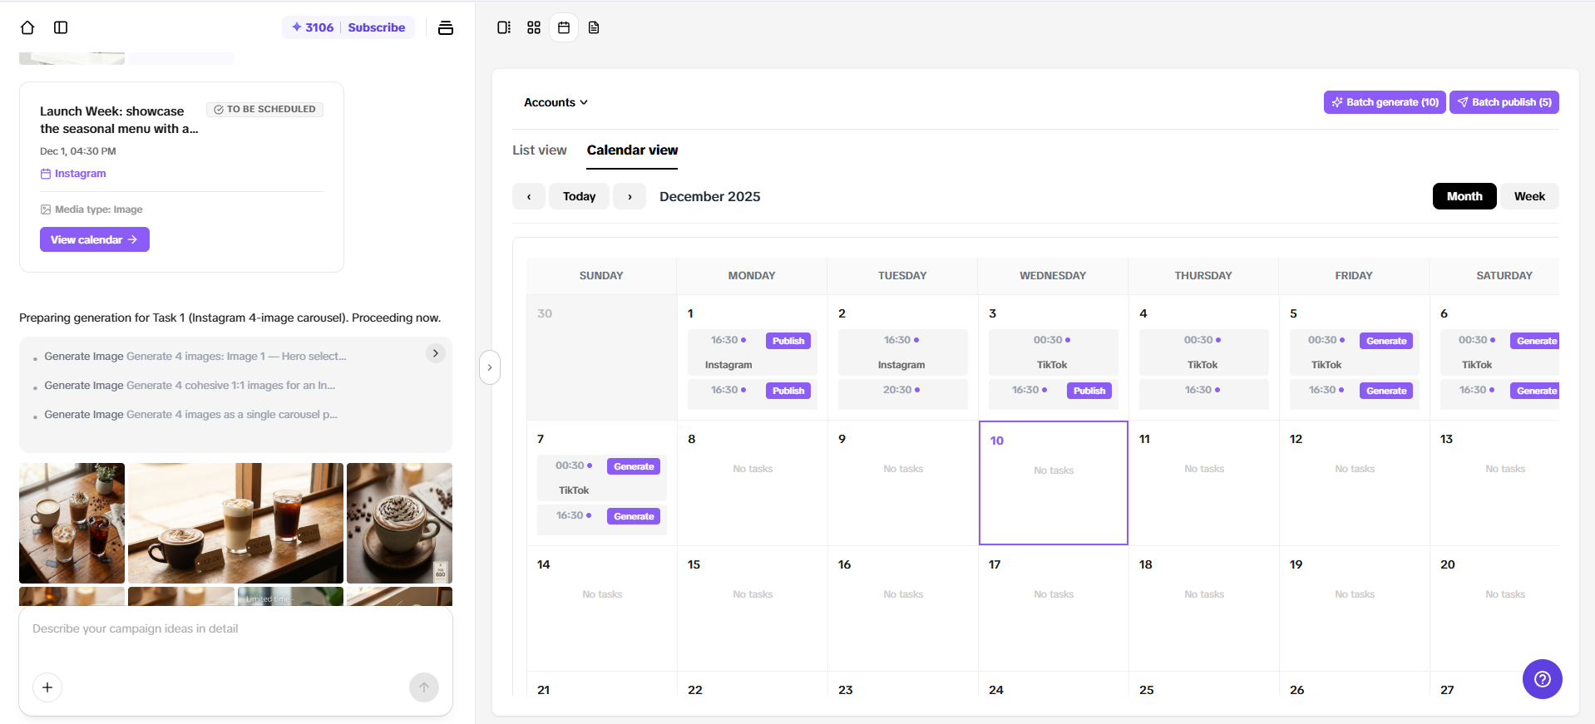1595x724 pixels.
Task: Open first generated coffee drinks overhead thumbnail
Action: coord(72,523)
